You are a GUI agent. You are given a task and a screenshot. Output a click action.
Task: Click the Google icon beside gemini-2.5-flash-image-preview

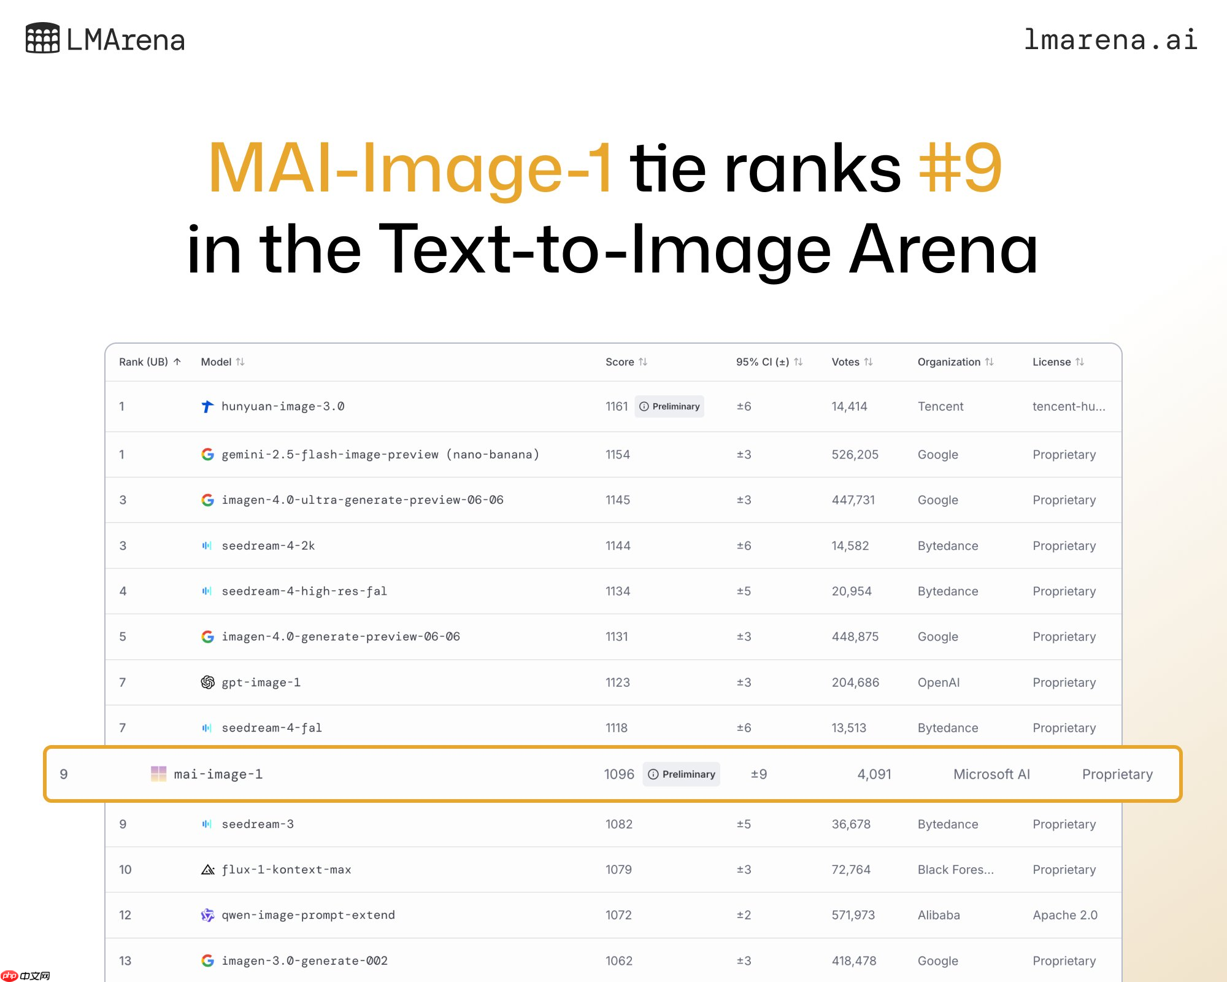point(207,454)
